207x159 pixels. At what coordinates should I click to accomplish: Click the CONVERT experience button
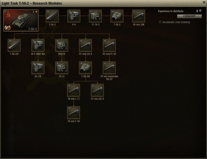pos(189,16)
